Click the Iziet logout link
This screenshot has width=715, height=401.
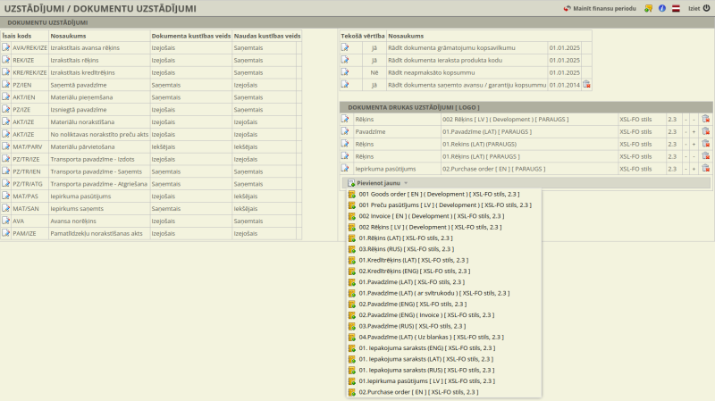point(693,8)
